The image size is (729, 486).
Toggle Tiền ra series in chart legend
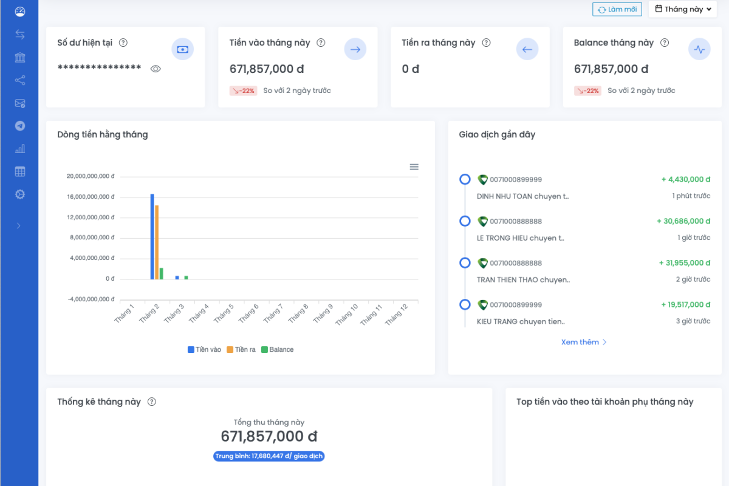(241, 350)
